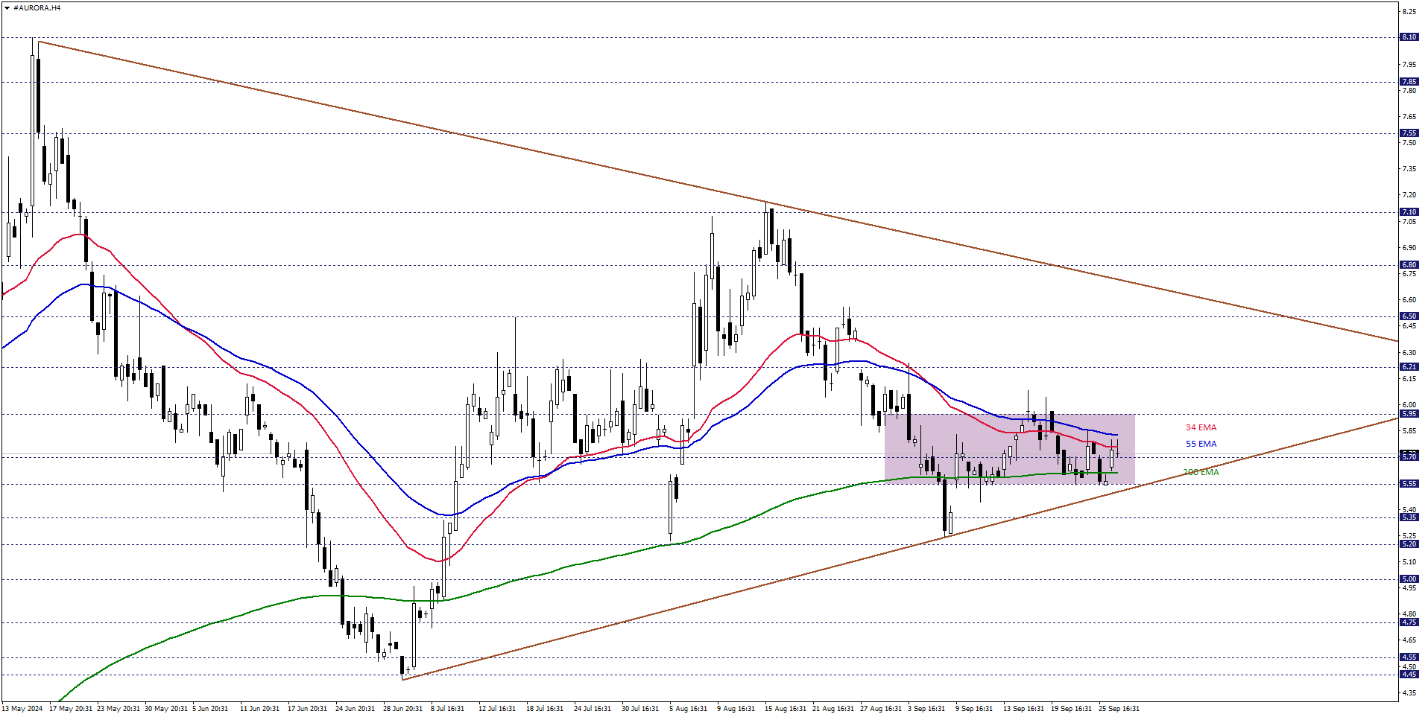Click the highlighted 7.85 price level tag

pos(1409,82)
